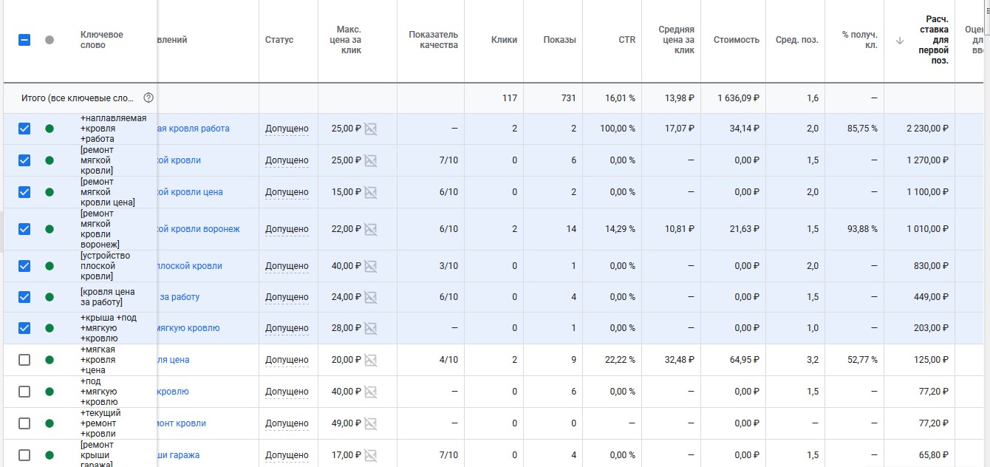Open status menu for '+наплавляемая +кровля +работа' green dot
Viewport: 990px width, 467px height.
pyautogui.click(x=49, y=129)
